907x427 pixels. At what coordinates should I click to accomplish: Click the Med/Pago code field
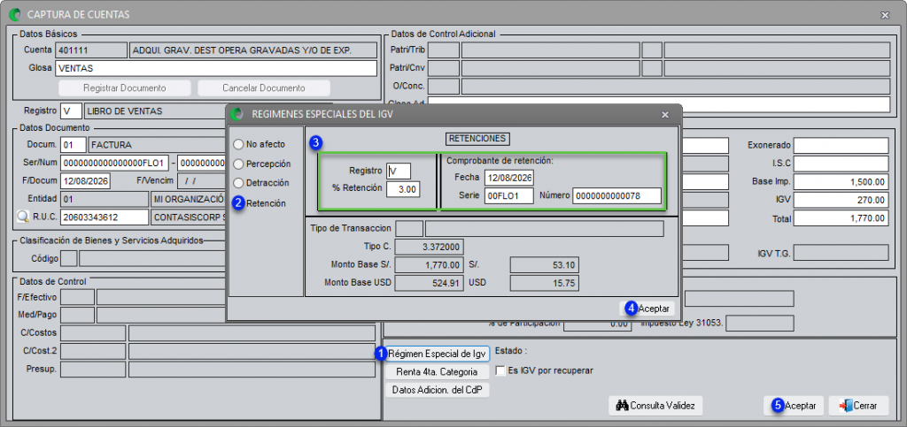point(78,315)
